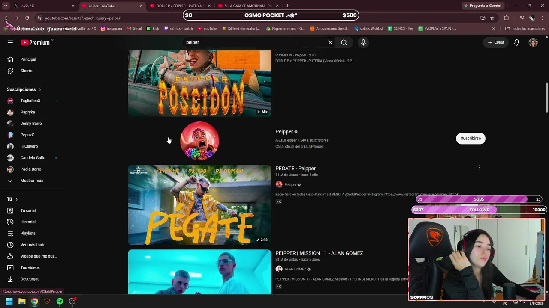
Task: Open Spotify from the taskbar
Action: pos(60,301)
